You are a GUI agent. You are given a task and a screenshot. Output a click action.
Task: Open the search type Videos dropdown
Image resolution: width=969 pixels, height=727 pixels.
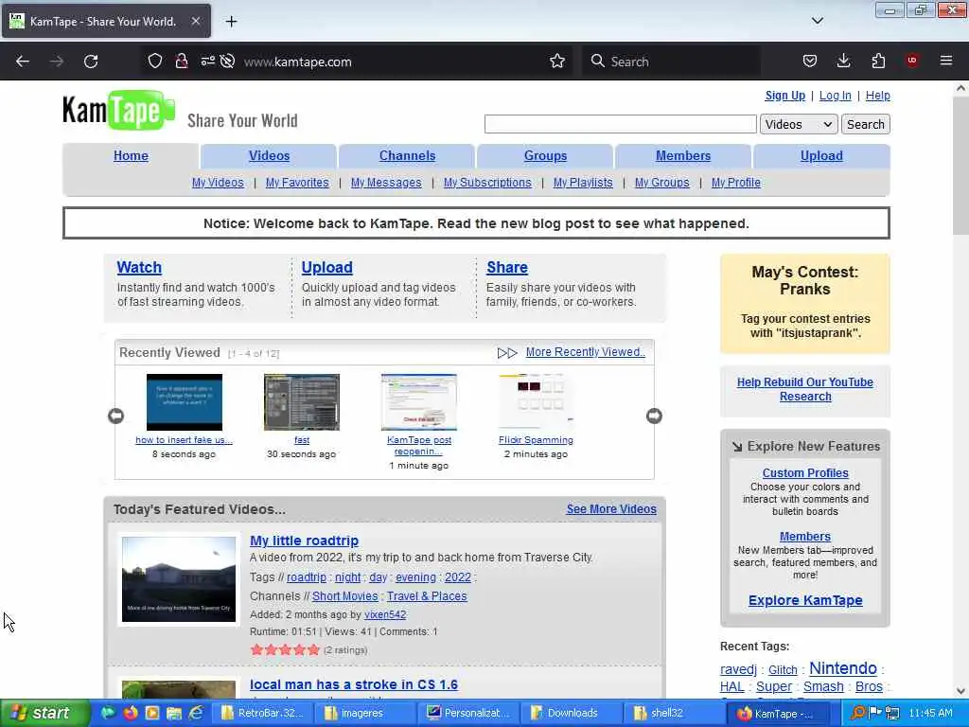(799, 124)
